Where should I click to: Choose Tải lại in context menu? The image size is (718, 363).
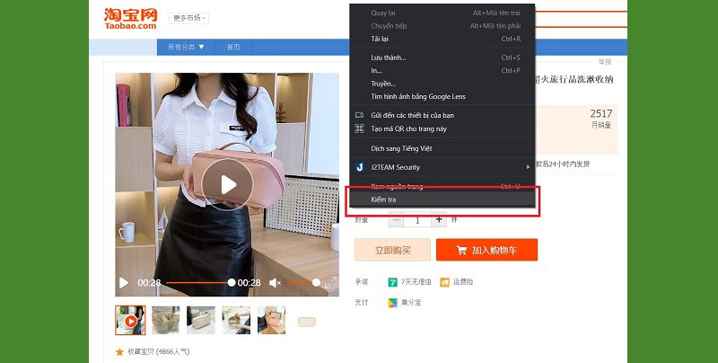[442, 39]
